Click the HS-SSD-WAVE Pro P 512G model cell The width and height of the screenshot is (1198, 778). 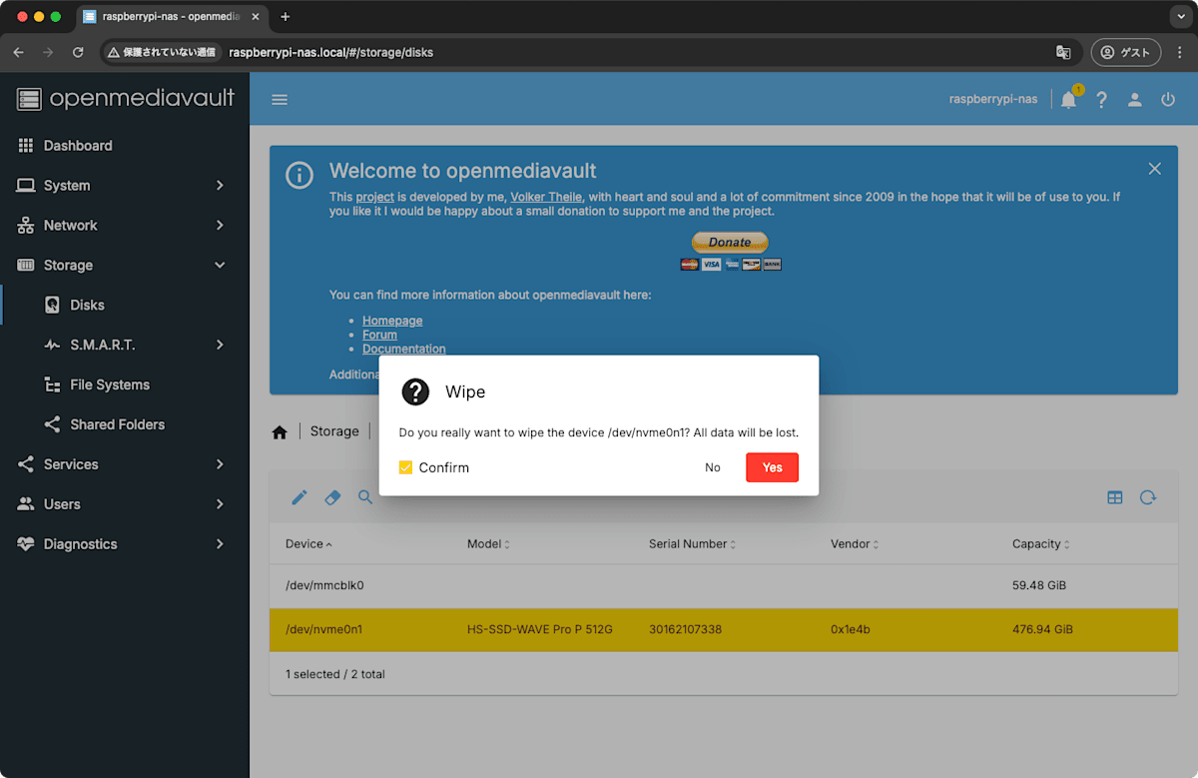pos(539,630)
